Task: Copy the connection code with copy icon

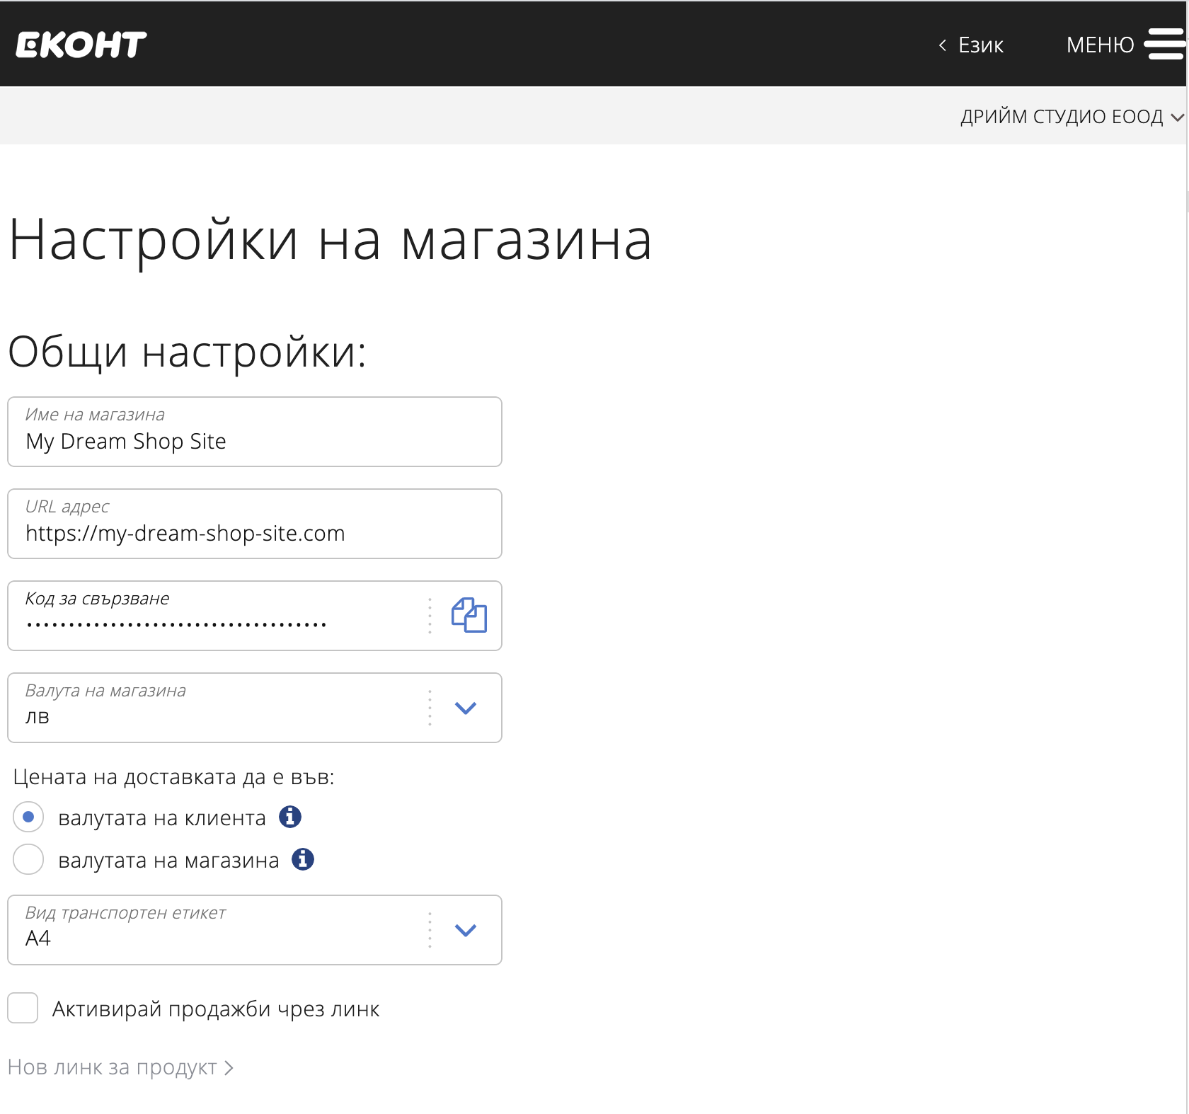Action: click(x=469, y=615)
